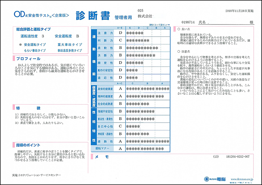Select the 重大事故タイプ entry

[70, 44]
